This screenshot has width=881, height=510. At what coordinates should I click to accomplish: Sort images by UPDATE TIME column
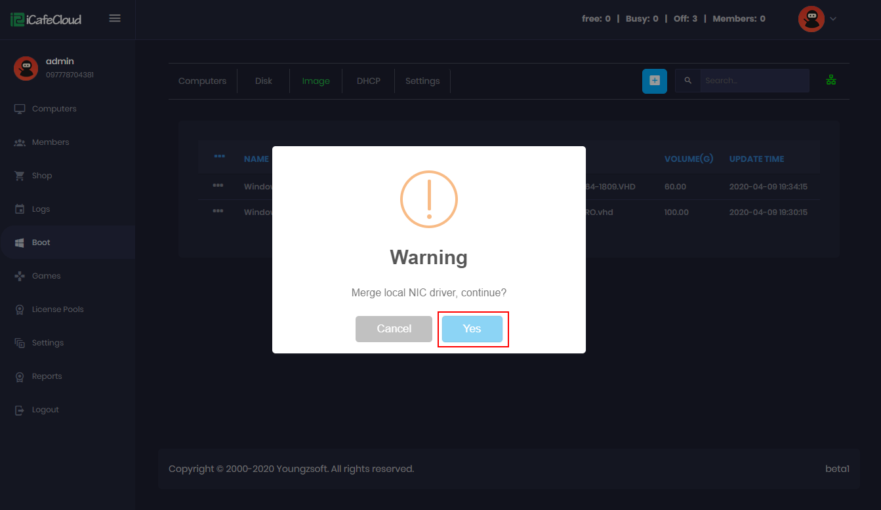756,159
